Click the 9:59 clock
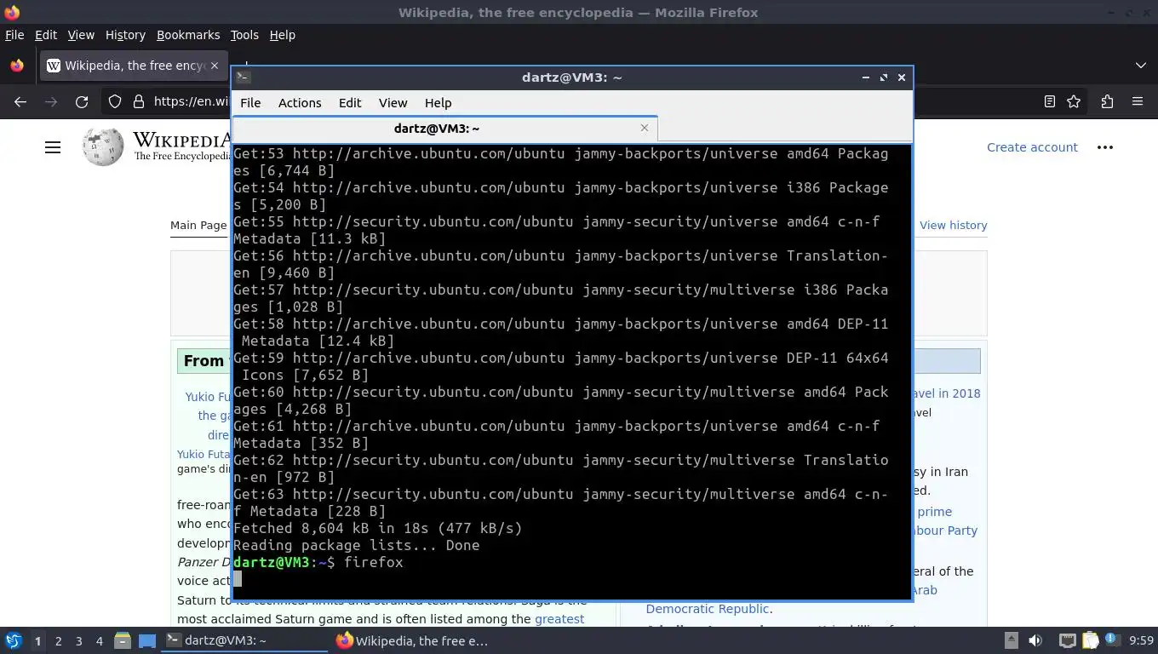 pyautogui.click(x=1141, y=640)
